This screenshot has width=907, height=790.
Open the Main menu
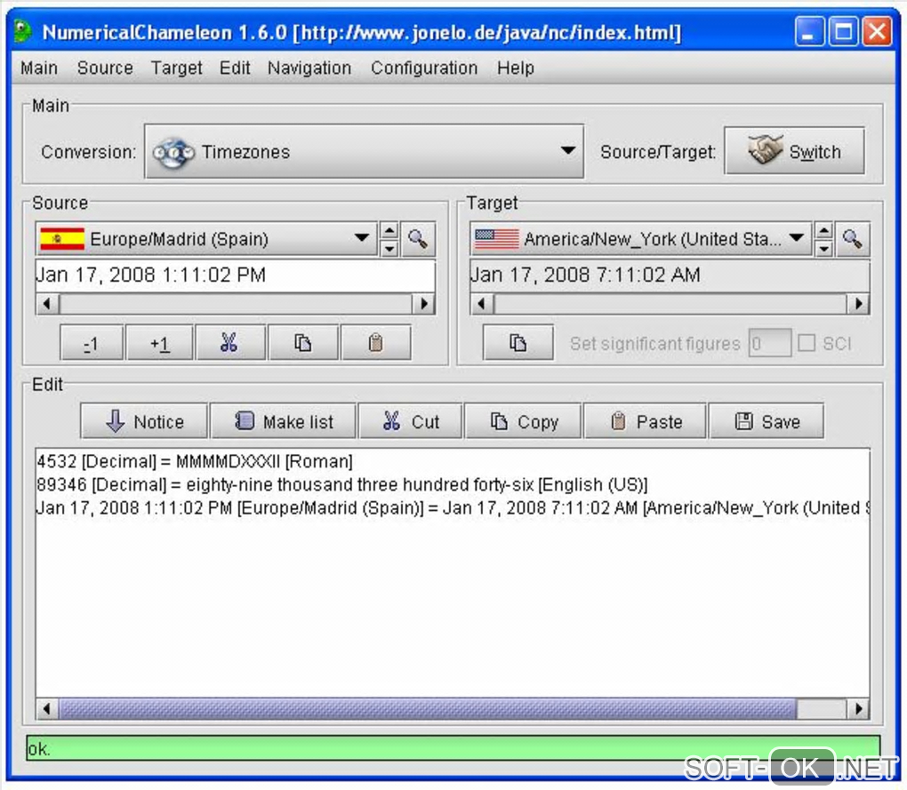pos(39,68)
